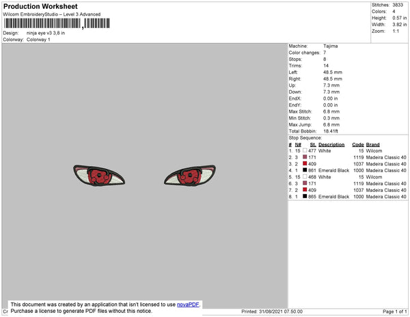
Task: Click the white swatch beside 468 White
Action: 305,177
